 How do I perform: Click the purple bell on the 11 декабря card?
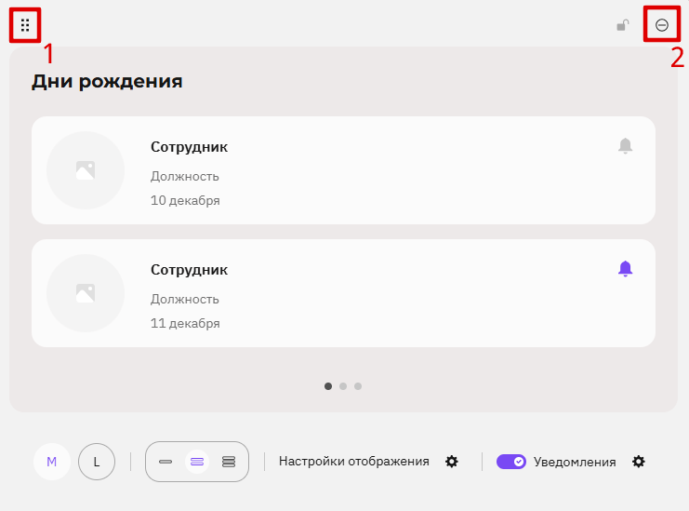(625, 268)
